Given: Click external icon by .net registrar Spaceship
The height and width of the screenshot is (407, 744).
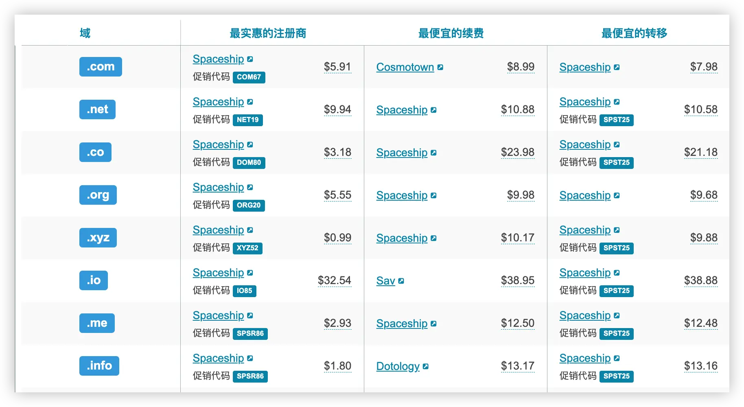Looking at the screenshot, I should point(250,102).
